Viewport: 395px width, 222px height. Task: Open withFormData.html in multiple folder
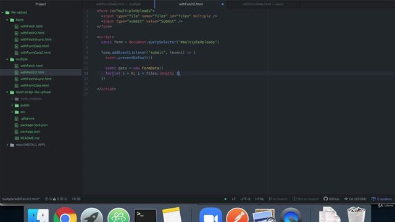click(35, 86)
